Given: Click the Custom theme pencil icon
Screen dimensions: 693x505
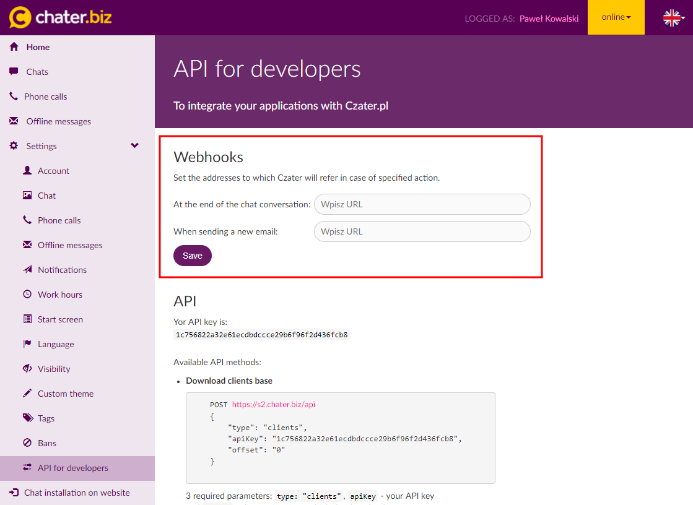Looking at the screenshot, I should 27,393.
